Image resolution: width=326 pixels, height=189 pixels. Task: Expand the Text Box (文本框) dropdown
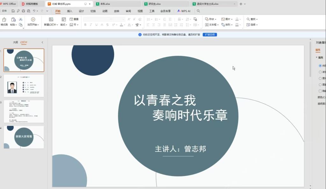212,25
